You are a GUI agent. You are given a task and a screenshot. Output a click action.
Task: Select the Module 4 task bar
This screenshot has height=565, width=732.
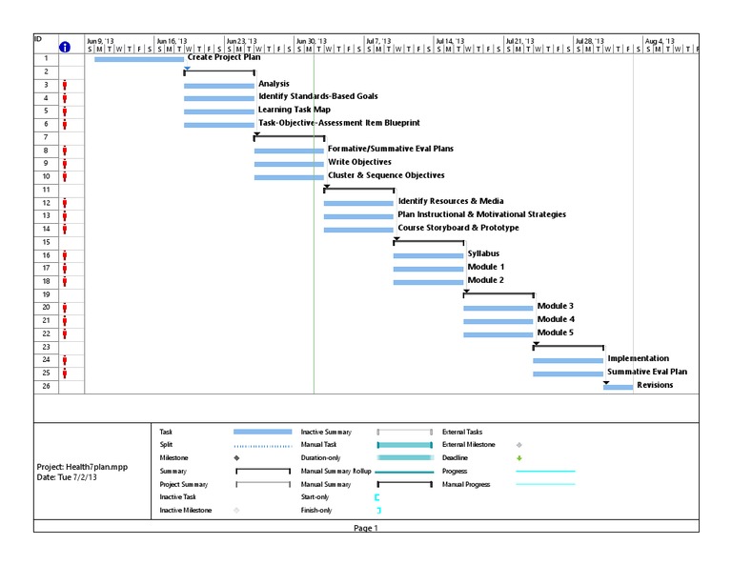(x=498, y=321)
